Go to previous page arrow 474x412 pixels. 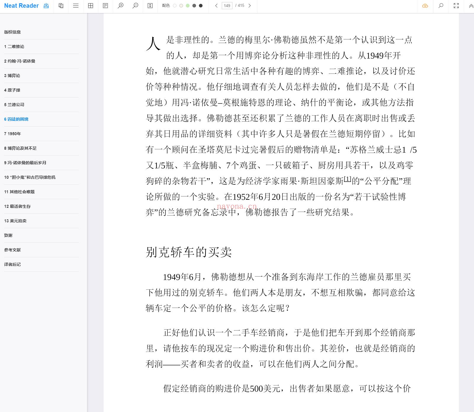[216, 6]
